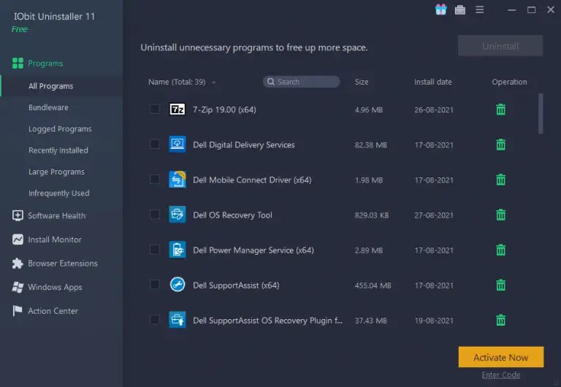This screenshot has height=387, width=561.
Task: Click the Dell Power Manager Service icon
Action: (x=178, y=250)
